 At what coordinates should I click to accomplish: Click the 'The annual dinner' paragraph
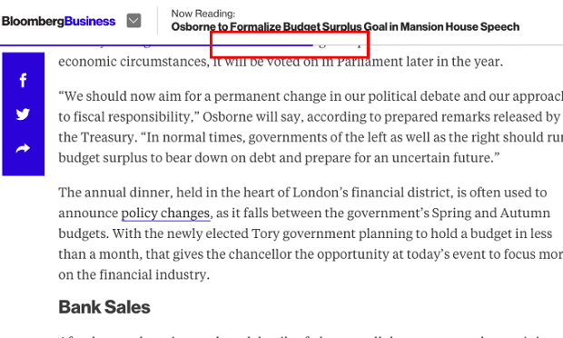pyautogui.click(x=311, y=234)
